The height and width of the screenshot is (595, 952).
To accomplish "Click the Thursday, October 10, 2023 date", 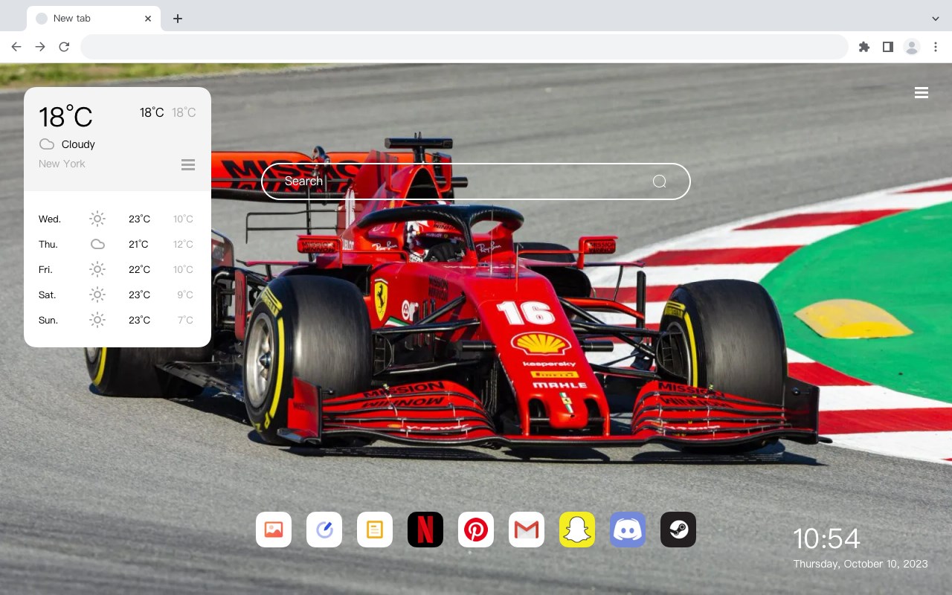I will pyautogui.click(x=861, y=564).
